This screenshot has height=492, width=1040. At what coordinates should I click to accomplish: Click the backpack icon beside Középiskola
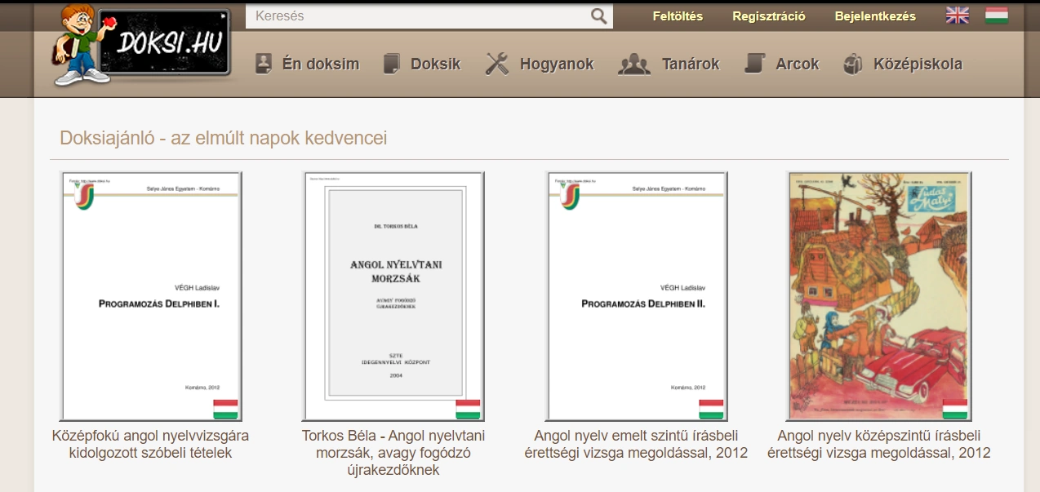click(x=853, y=64)
